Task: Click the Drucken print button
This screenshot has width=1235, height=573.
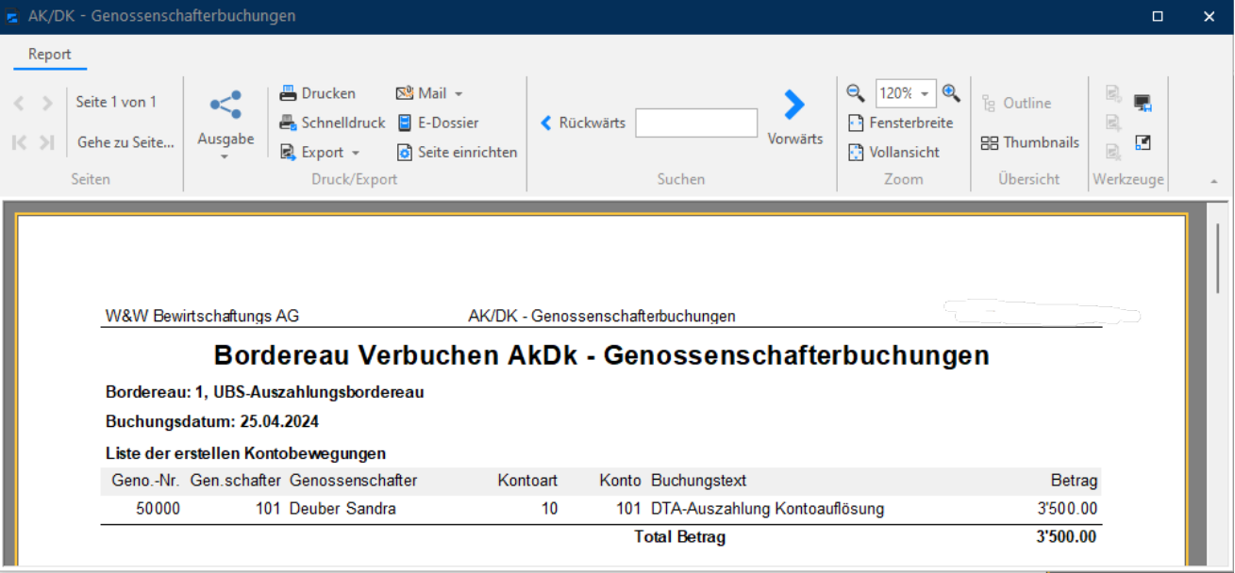Action: coord(318,93)
